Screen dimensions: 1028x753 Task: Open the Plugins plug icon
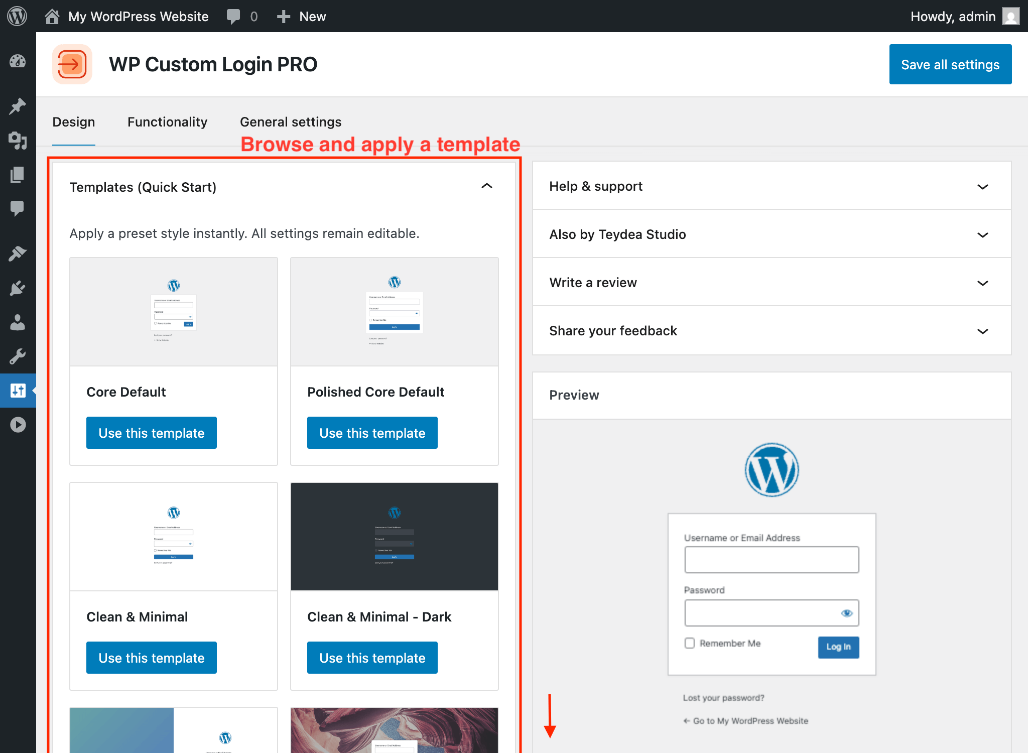(x=18, y=287)
